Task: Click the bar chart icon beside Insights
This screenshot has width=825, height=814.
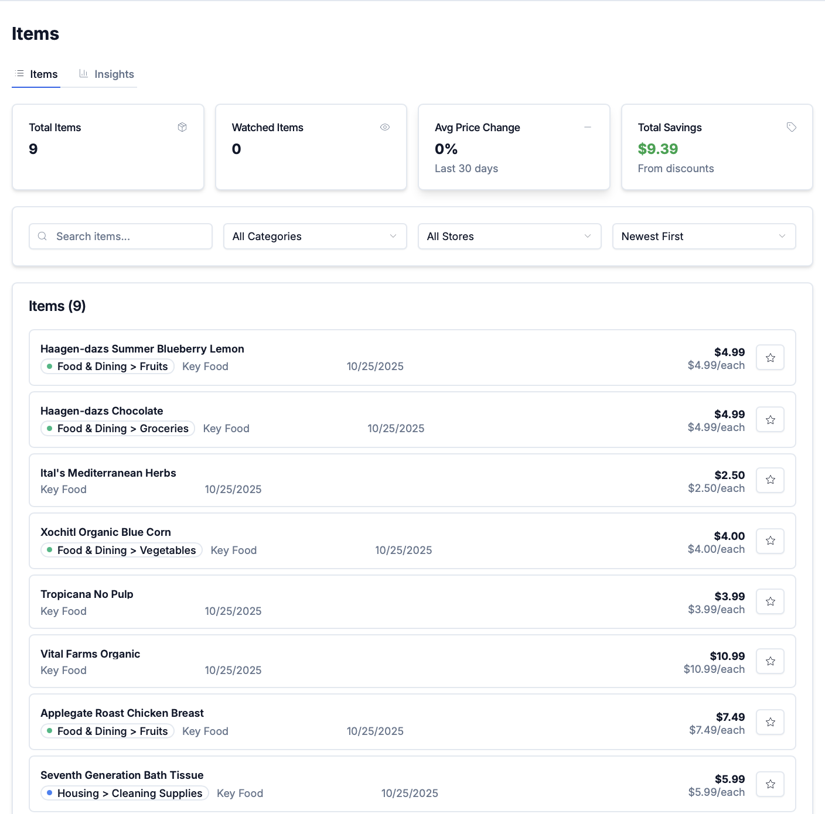Action: point(84,74)
